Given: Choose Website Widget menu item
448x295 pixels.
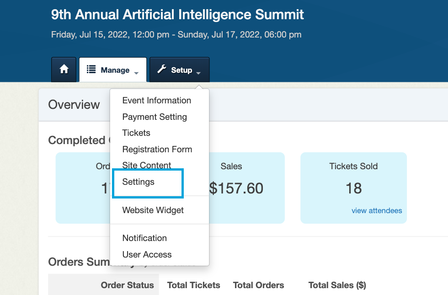Looking at the screenshot, I should click(153, 210).
